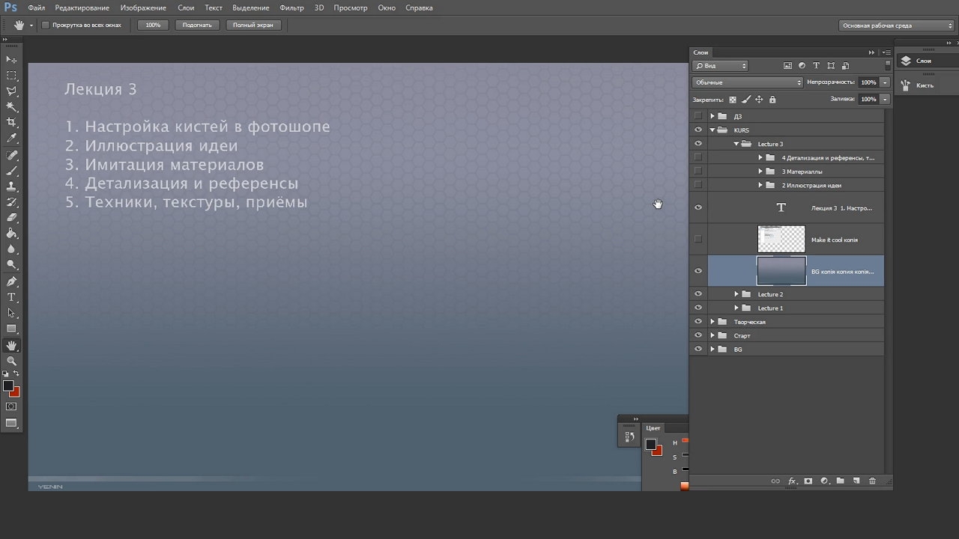959x539 pixels.
Task: Enable scrolling in all windows checkbox
Action: pos(46,25)
